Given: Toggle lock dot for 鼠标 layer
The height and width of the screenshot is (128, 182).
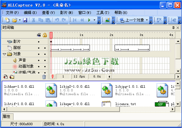Looking at the screenshot, I should click(x=45, y=48).
